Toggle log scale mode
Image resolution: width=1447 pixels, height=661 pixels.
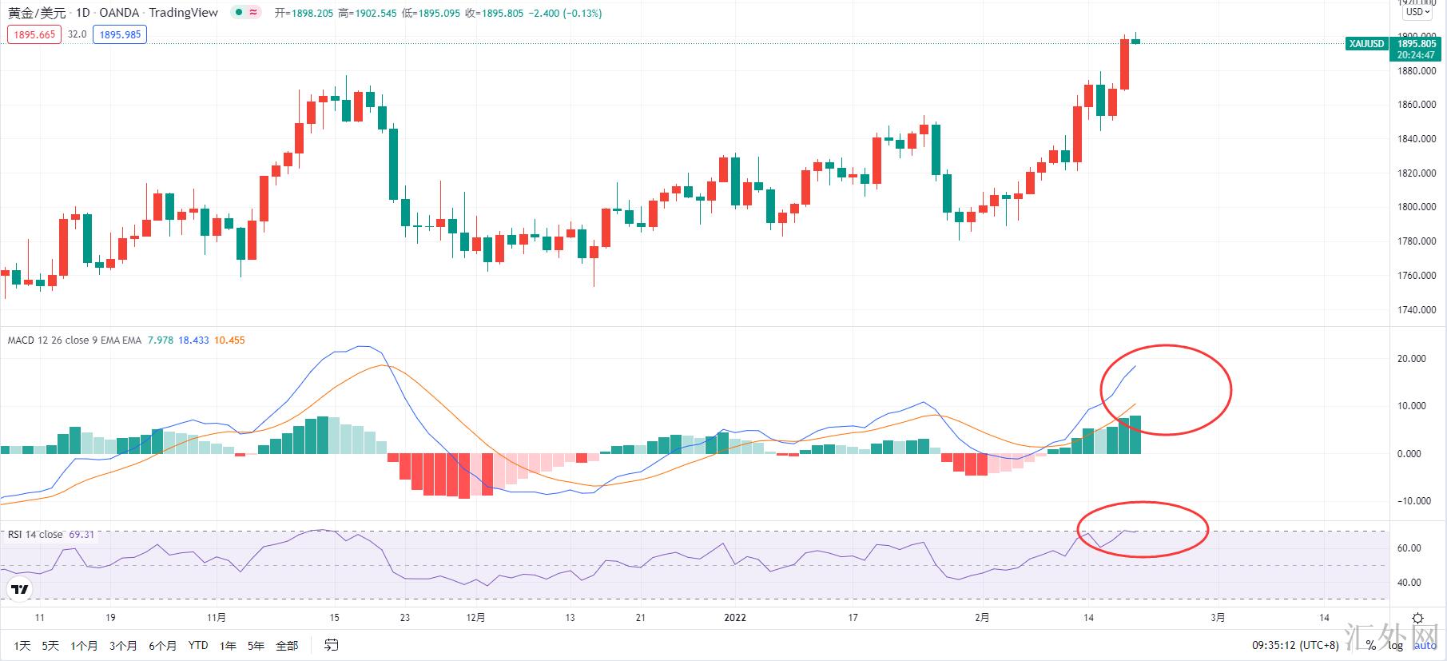(x=1395, y=645)
